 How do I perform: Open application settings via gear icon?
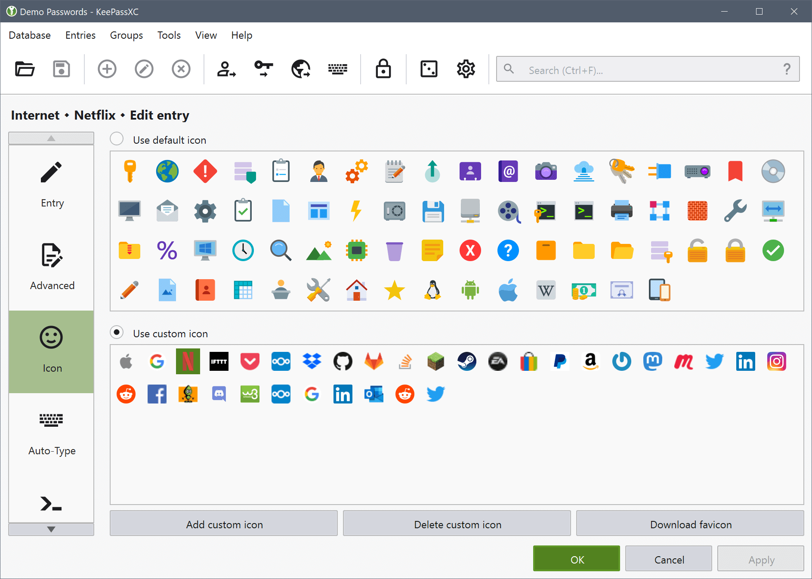(x=465, y=69)
